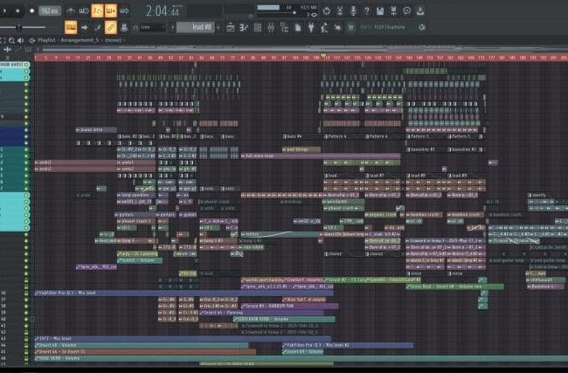Click the Playlist title in breadcrumb
This screenshot has width=568, height=373.
click(x=48, y=40)
